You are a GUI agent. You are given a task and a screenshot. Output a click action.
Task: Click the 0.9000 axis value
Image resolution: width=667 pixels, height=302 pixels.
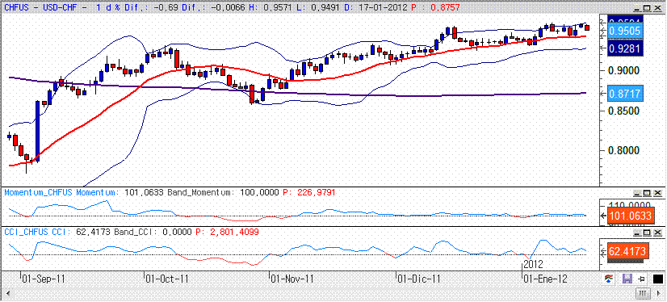pos(624,70)
